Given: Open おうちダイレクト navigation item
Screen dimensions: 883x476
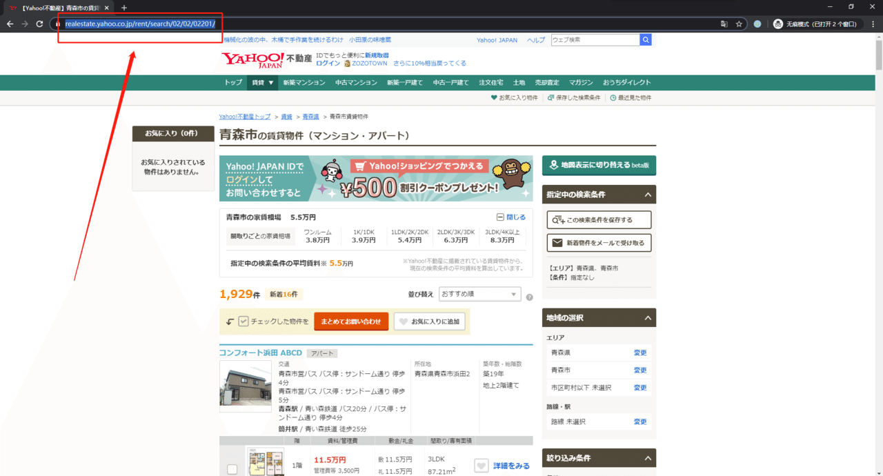Looking at the screenshot, I should click(x=626, y=83).
